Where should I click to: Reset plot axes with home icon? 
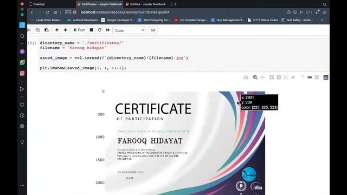click(x=293, y=77)
